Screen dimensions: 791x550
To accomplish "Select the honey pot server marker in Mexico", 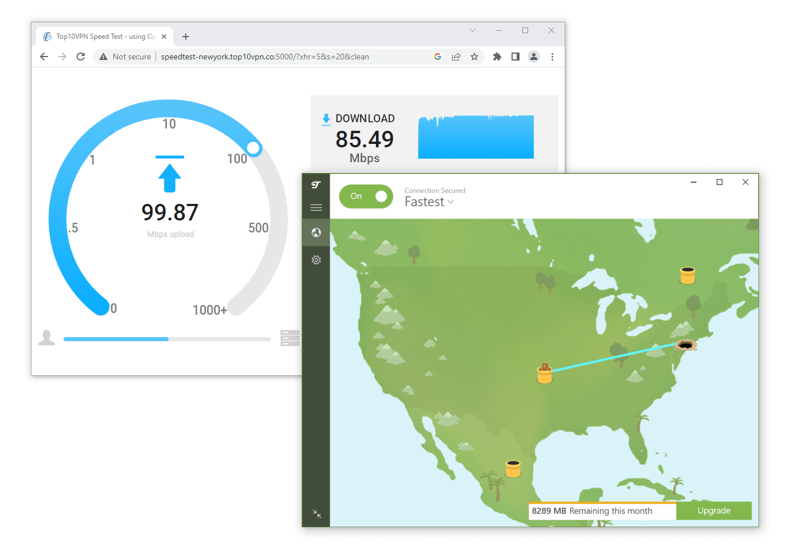I will click(x=513, y=468).
